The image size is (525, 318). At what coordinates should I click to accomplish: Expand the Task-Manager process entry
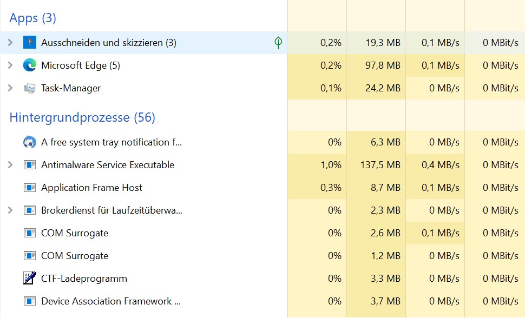click(x=10, y=88)
